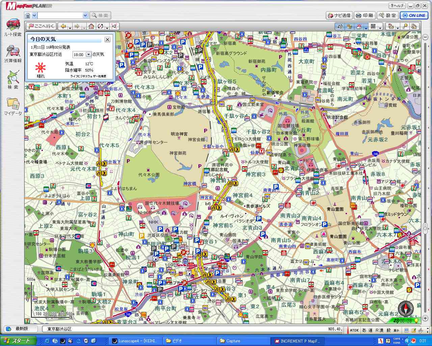Toggle the ON LINE mode button
The width and height of the screenshot is (432, 346).
(x=414, y=15)
